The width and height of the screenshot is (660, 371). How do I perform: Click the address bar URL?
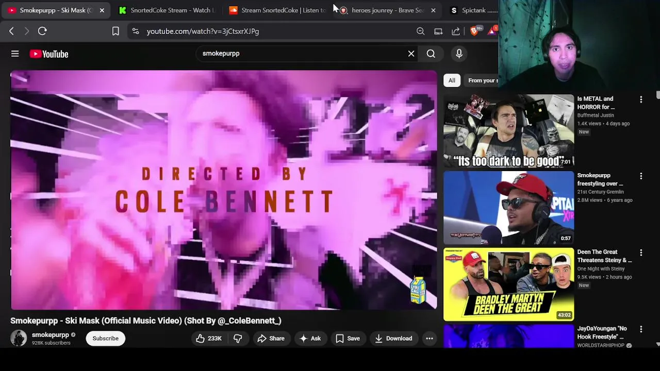pos(203,31)
